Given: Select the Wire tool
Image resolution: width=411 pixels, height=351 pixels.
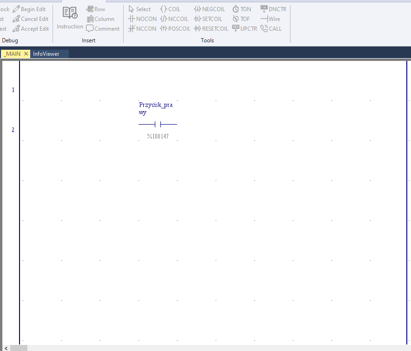Looking at the screenshot, I should point(270,19).
